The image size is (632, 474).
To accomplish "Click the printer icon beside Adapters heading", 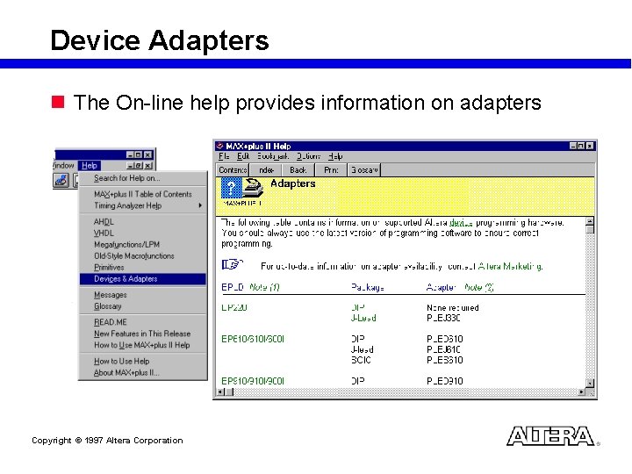I will pos(253,188).
